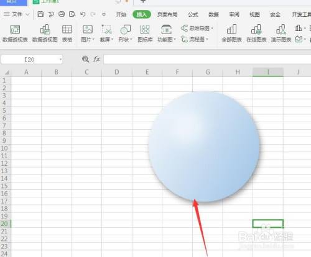
Task: Click the I20 name box field
Action: pyautogui.click(x=32, y=60)
